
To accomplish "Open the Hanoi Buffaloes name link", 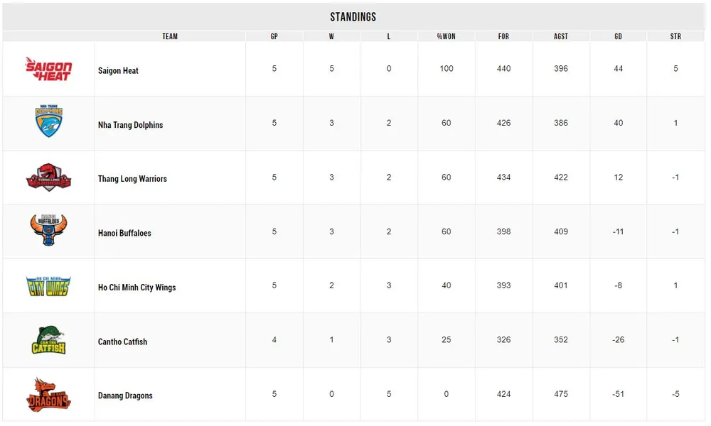I will (124, 233).
